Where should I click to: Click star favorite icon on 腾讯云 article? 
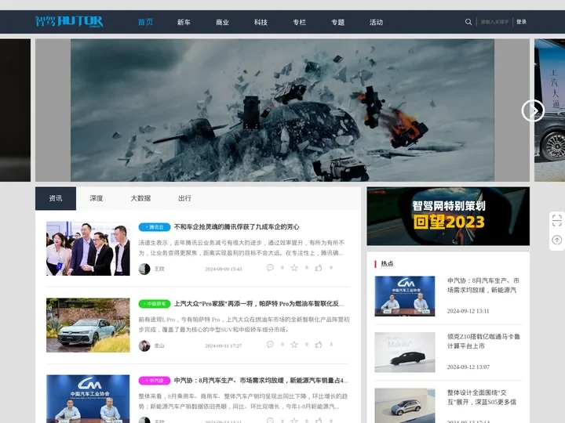[294, 268]
